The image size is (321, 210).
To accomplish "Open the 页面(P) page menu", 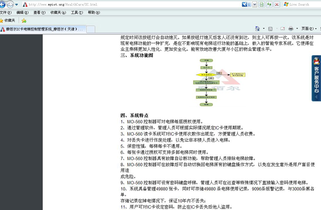I will click(x=309, y=29).
